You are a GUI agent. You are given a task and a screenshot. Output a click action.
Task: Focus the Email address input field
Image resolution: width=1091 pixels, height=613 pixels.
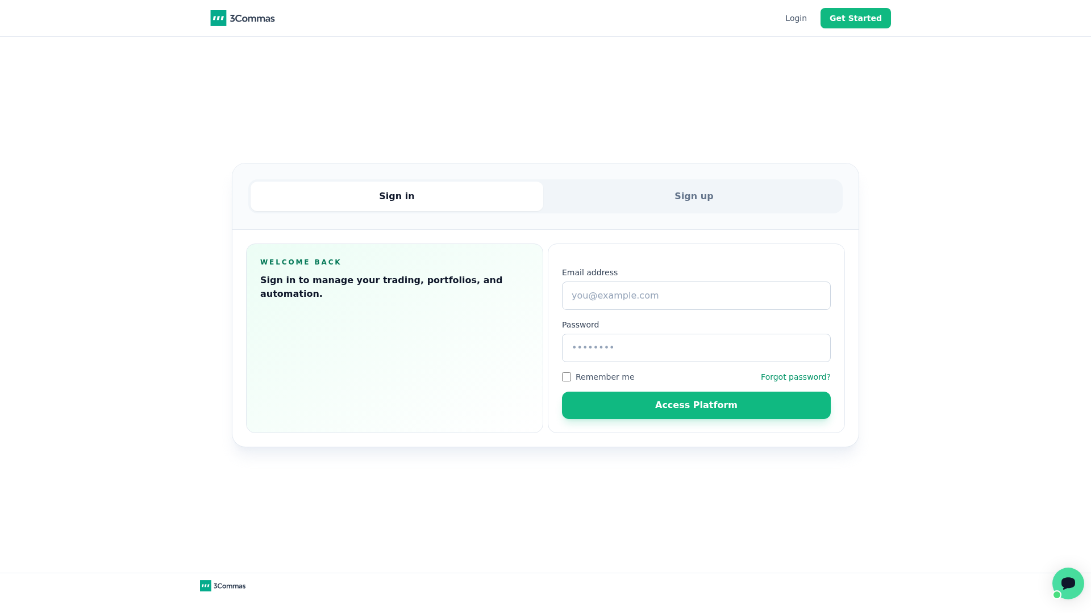click(x=696, y=296)
